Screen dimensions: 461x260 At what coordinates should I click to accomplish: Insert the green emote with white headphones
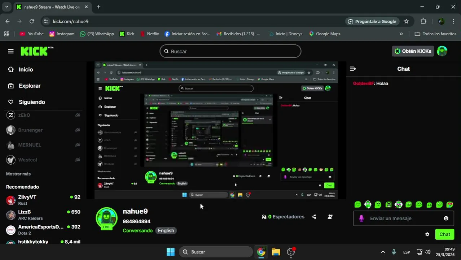coord(368,204)
